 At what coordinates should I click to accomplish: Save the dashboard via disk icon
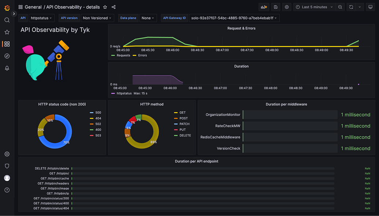tap(275, 7)
